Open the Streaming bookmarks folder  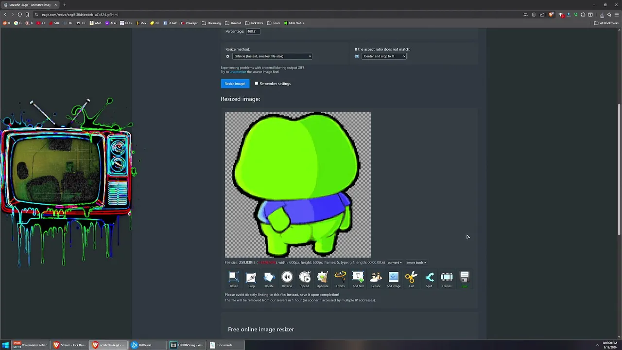pos(211,23)
